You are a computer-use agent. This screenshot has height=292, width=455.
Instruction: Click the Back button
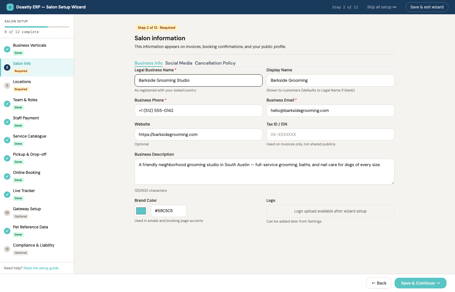(379, 283)
